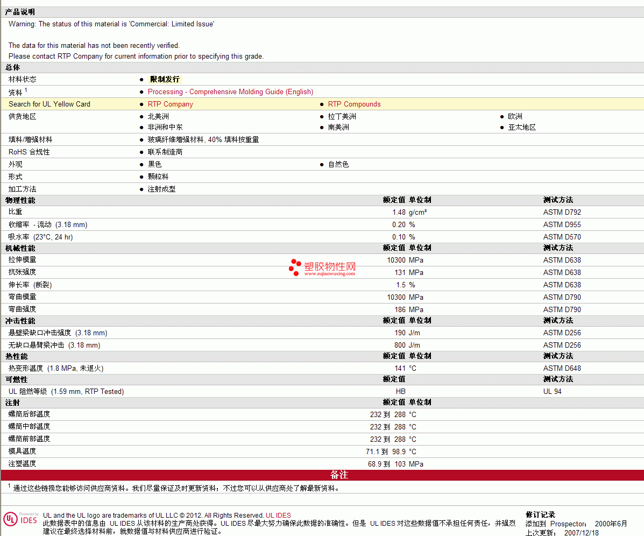Select the 螺筒后部温度 row label
Screen dimensions: 644x536
click(29, 414)
